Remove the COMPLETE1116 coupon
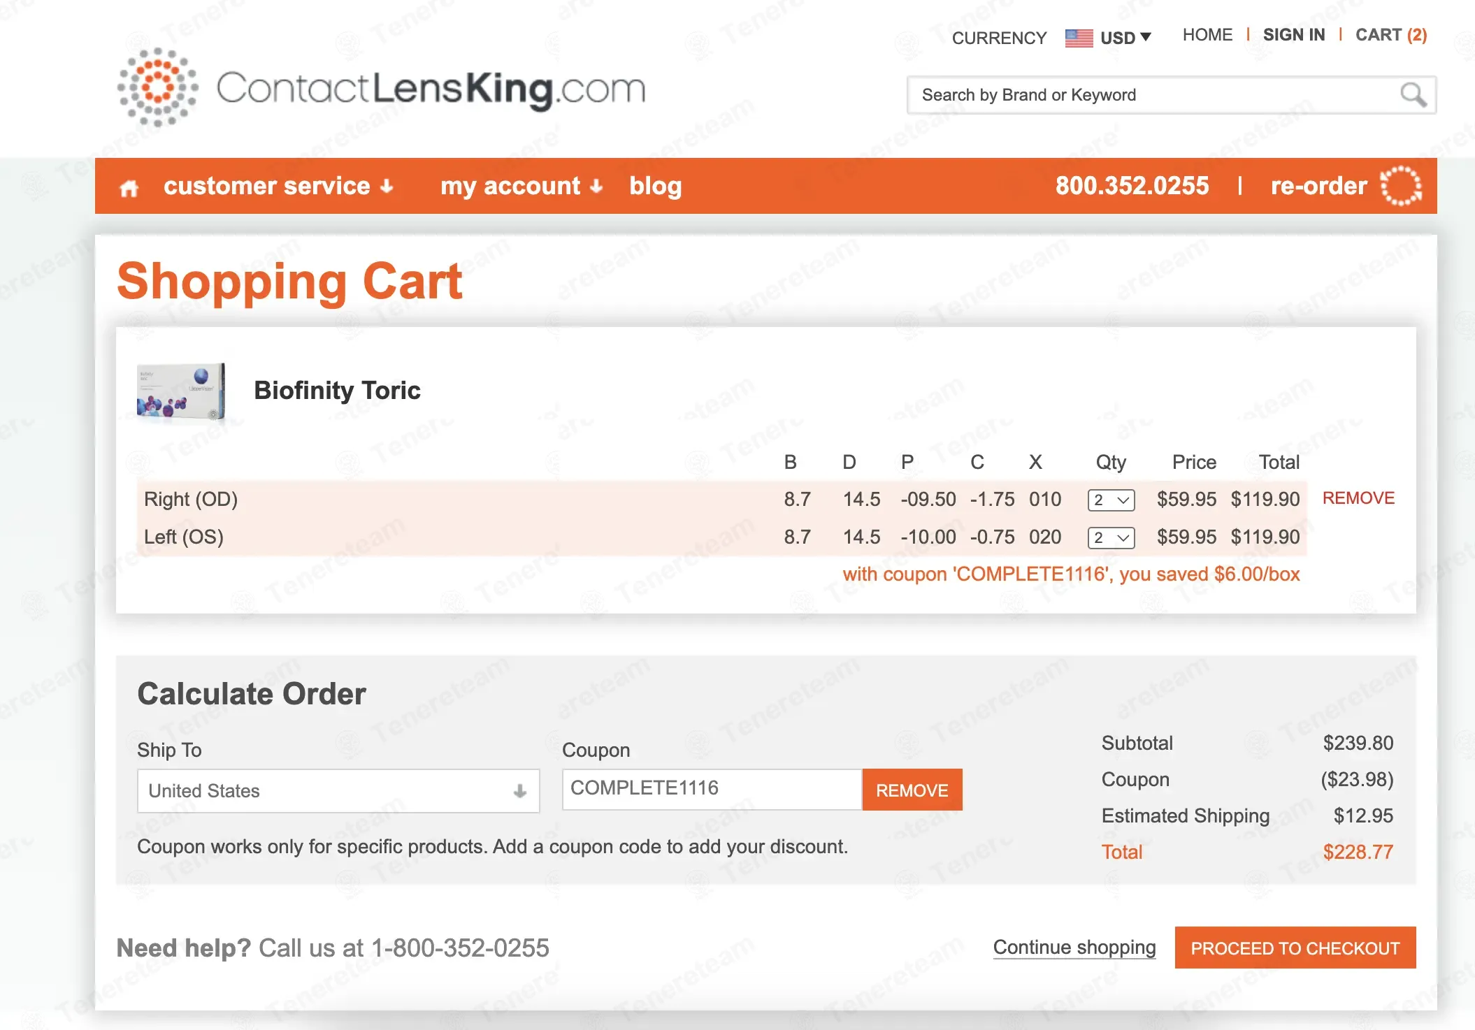Viewport: 1475px width, 1030px height. tap(912, 790)
